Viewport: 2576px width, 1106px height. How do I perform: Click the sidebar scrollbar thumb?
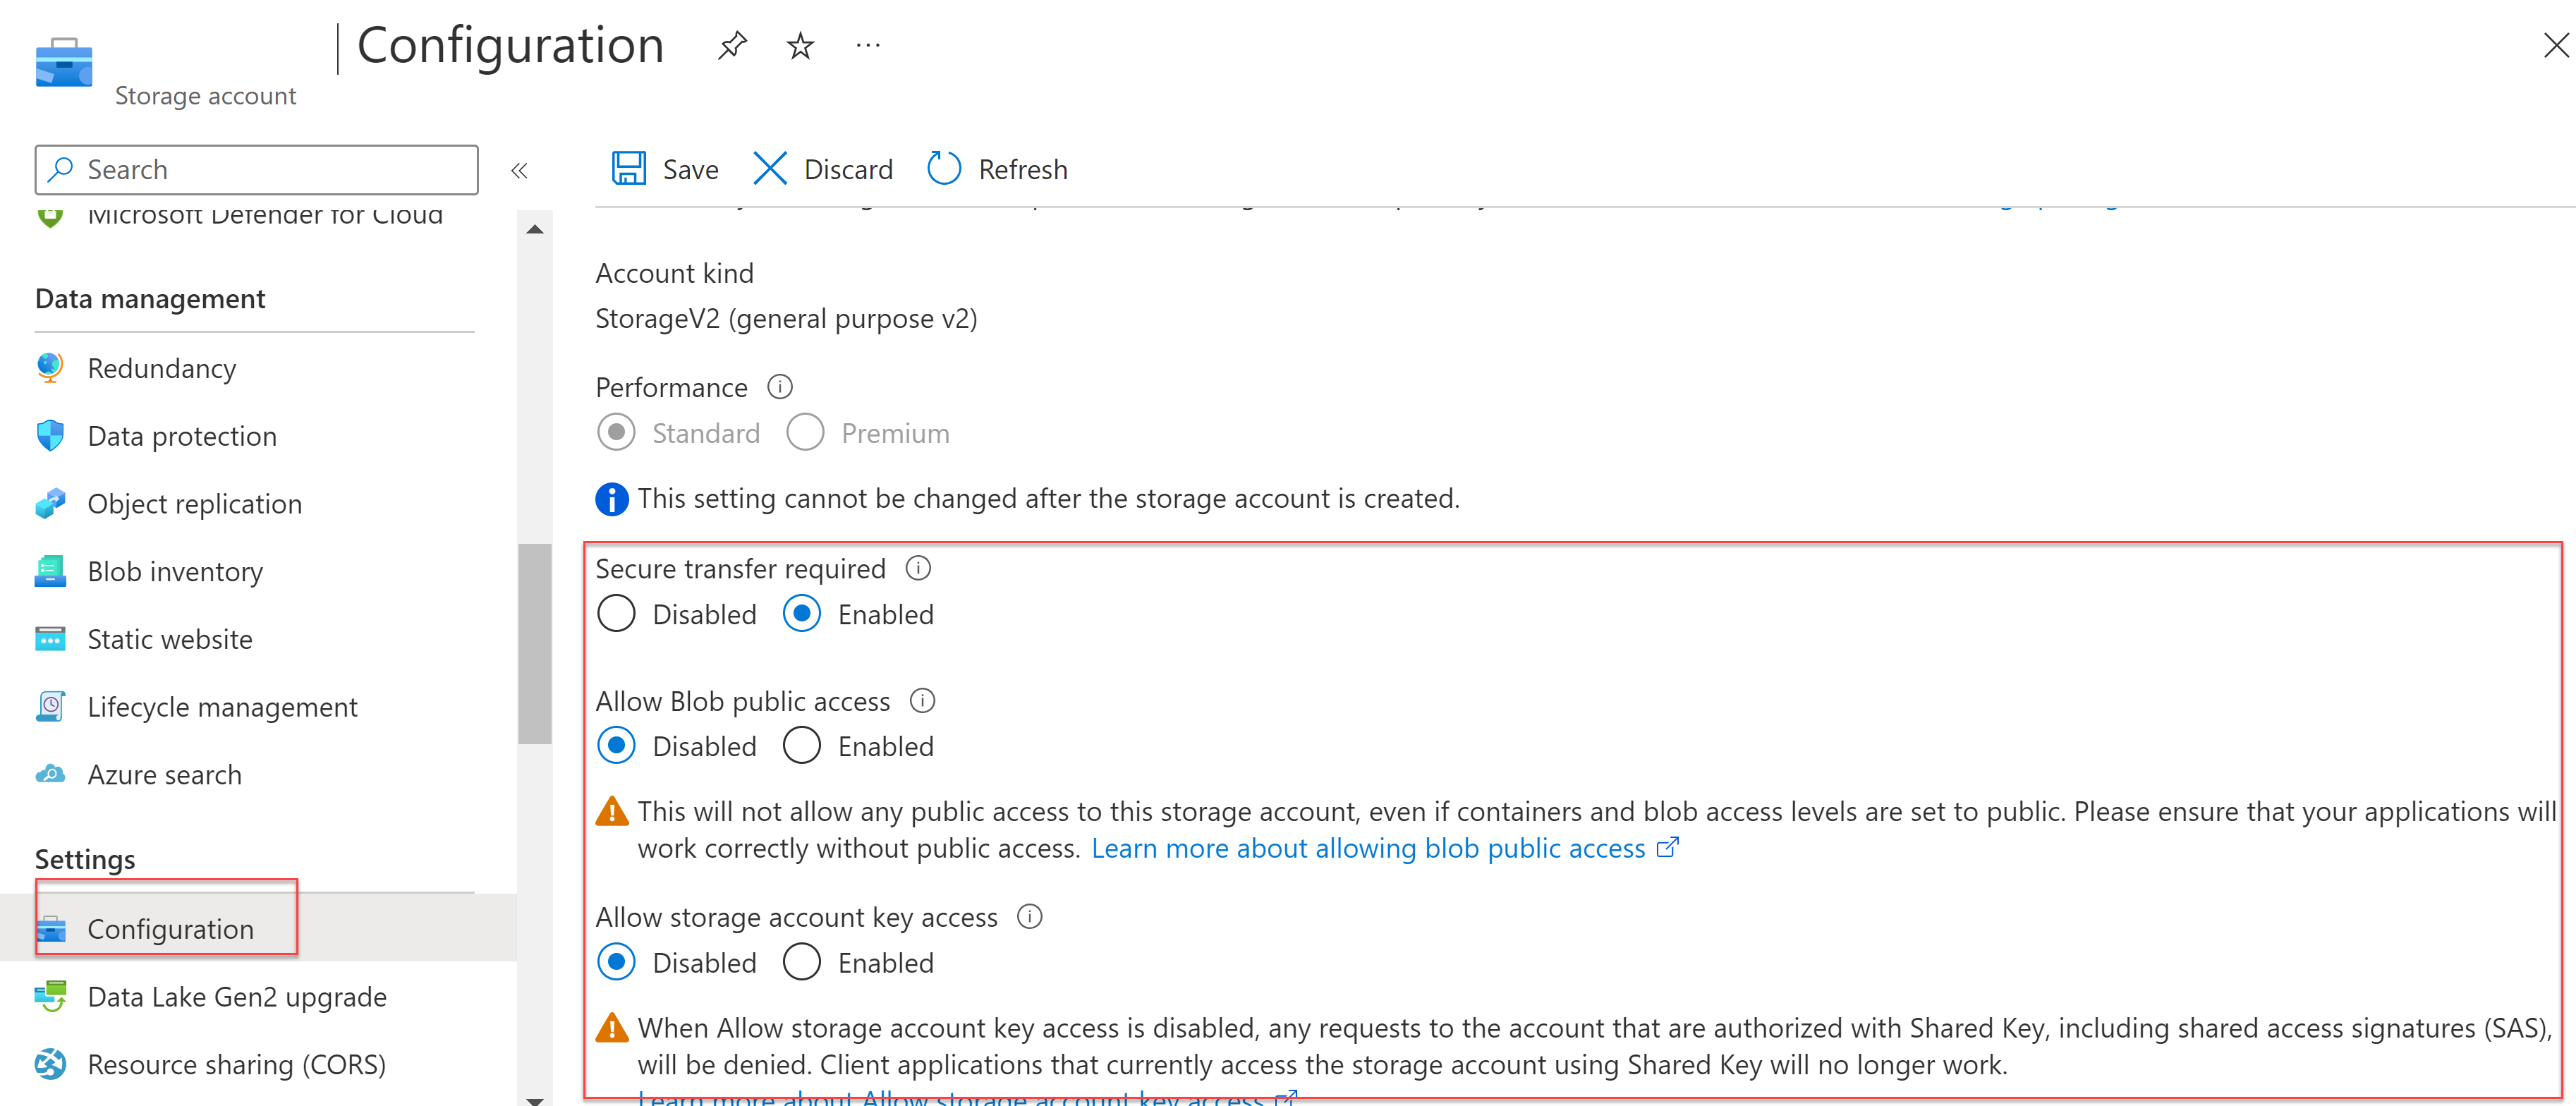pos(535,644)
